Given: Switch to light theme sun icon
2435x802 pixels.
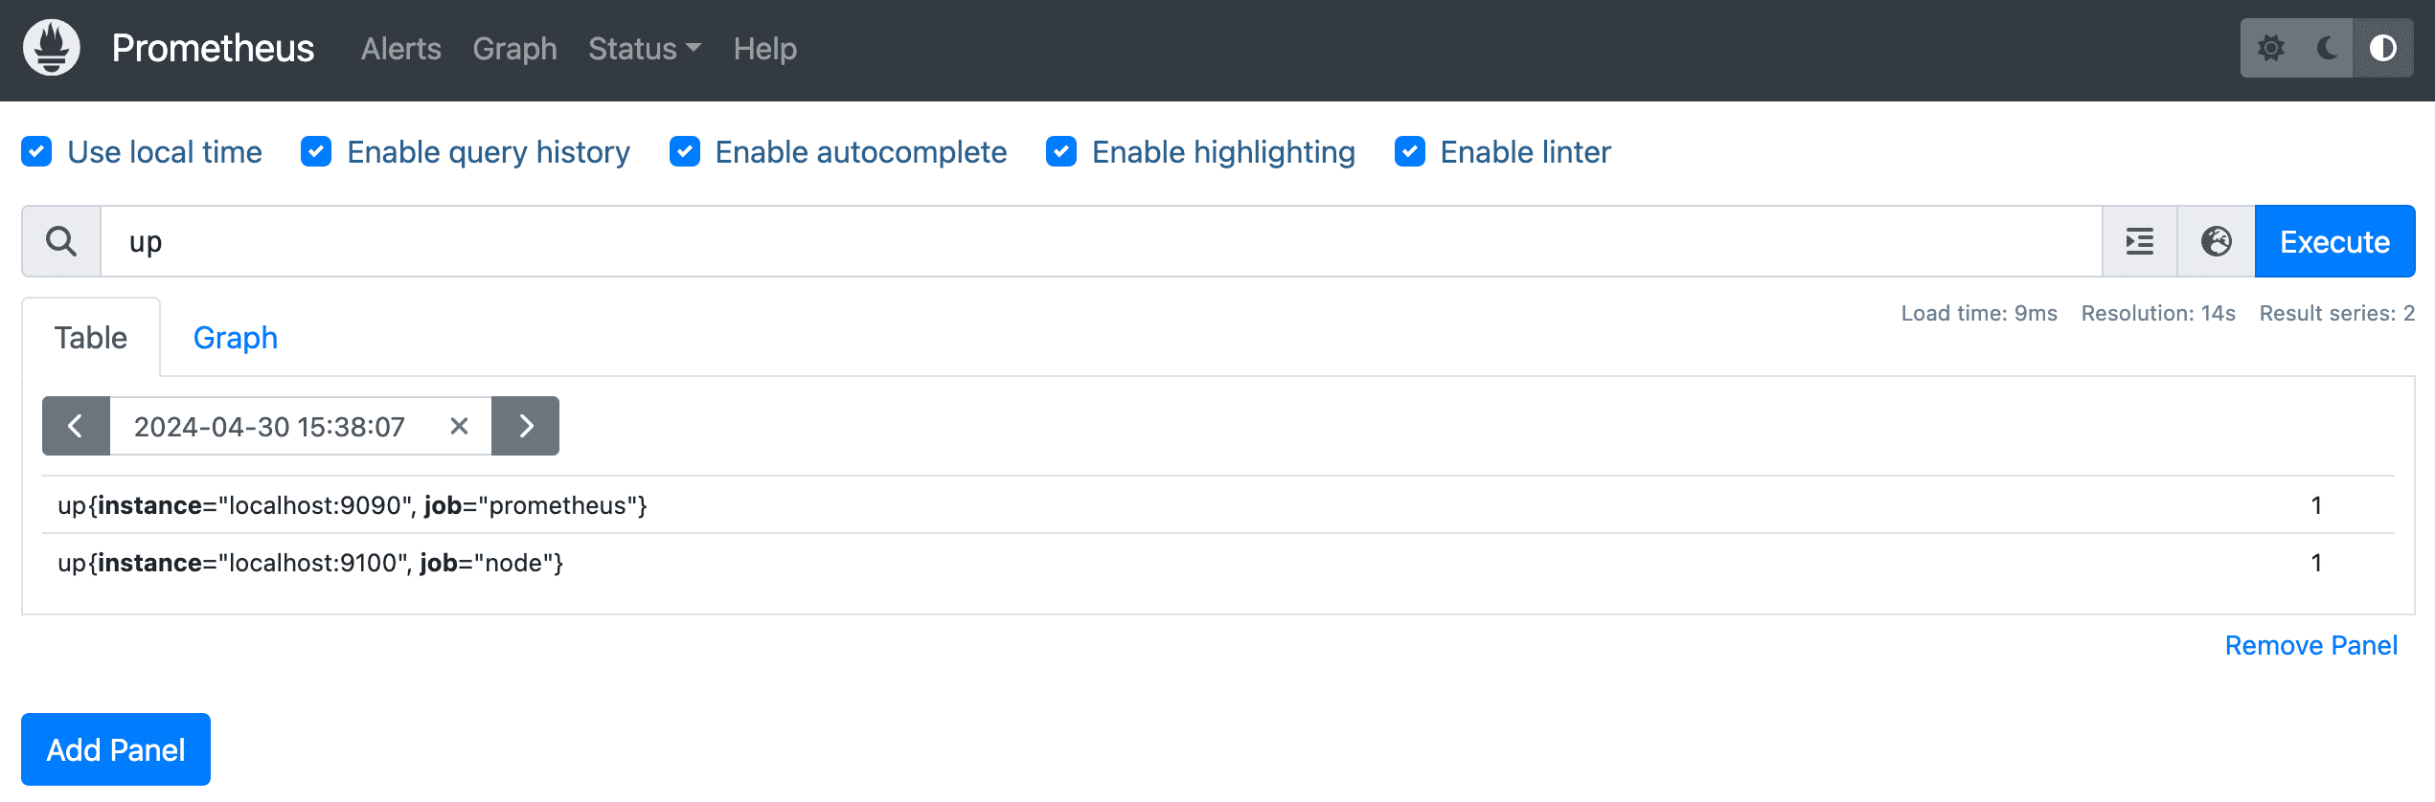Looking at the screenshot, I should point(2270,48).
